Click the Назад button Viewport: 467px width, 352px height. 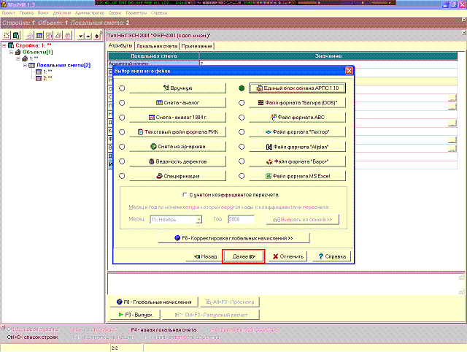pos(205,256)
